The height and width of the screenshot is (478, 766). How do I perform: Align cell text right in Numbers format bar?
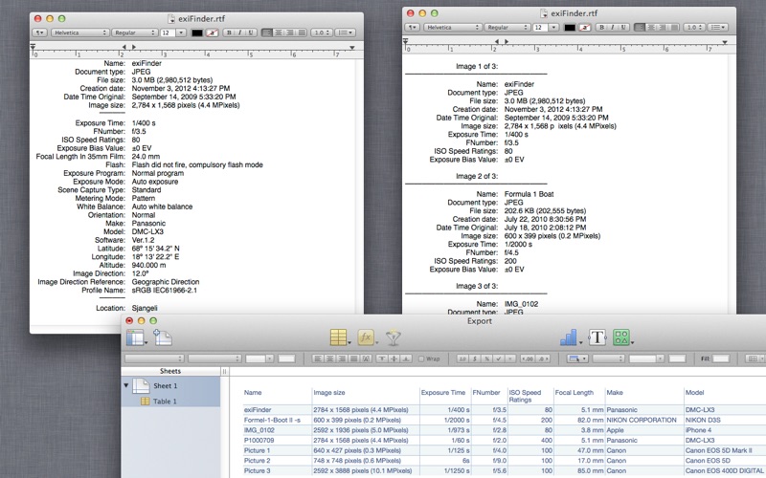click(342, 358)
